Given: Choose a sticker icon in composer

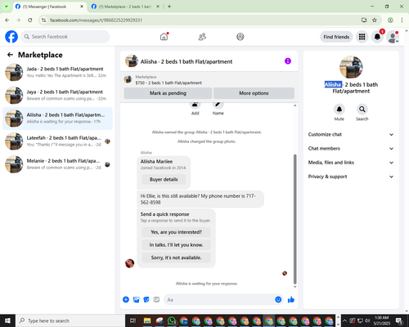Looking at the screenshot, I should tap(146, 300).
